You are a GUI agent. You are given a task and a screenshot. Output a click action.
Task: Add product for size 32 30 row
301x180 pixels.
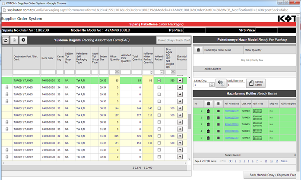point(180,157)
